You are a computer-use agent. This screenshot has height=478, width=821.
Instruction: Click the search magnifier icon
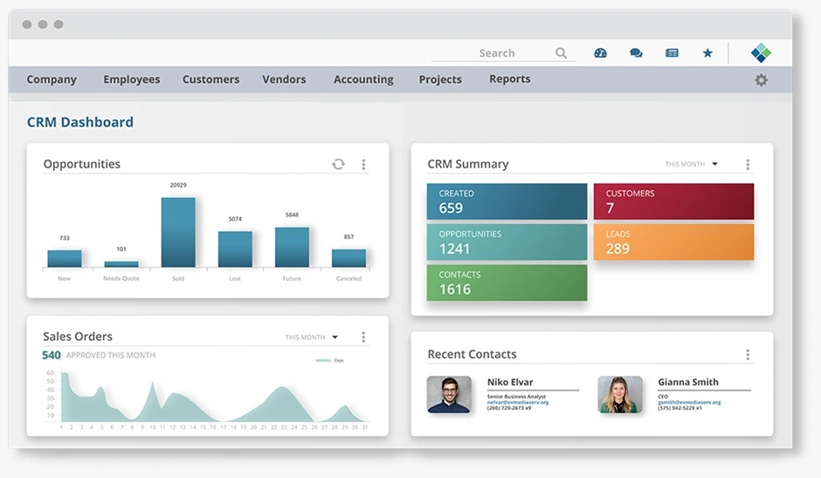coord(562,53)
